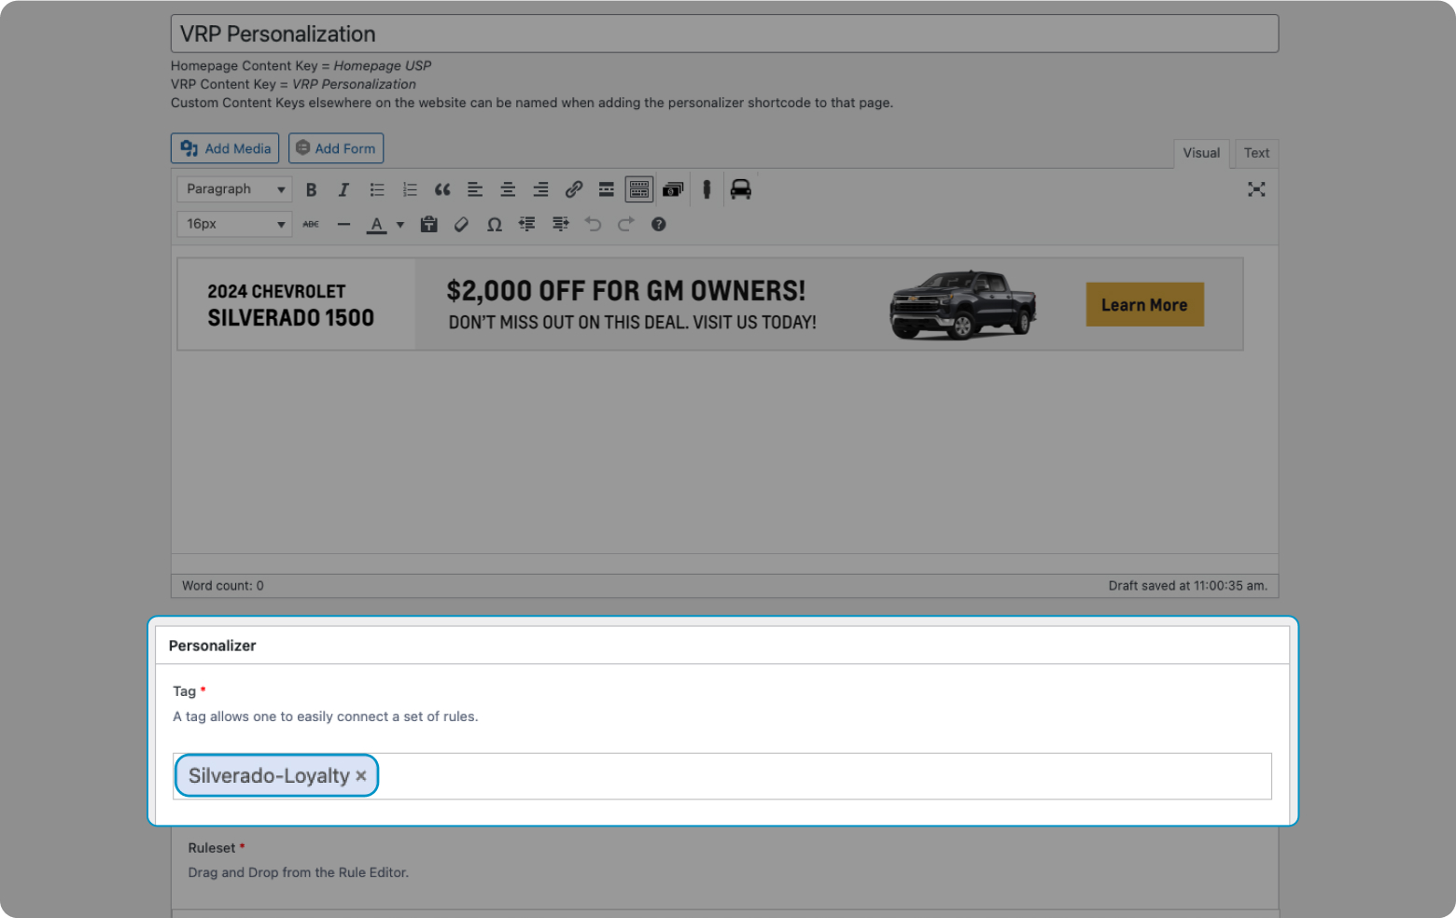Open the special character Omega tool

click(x=495, y=224)
